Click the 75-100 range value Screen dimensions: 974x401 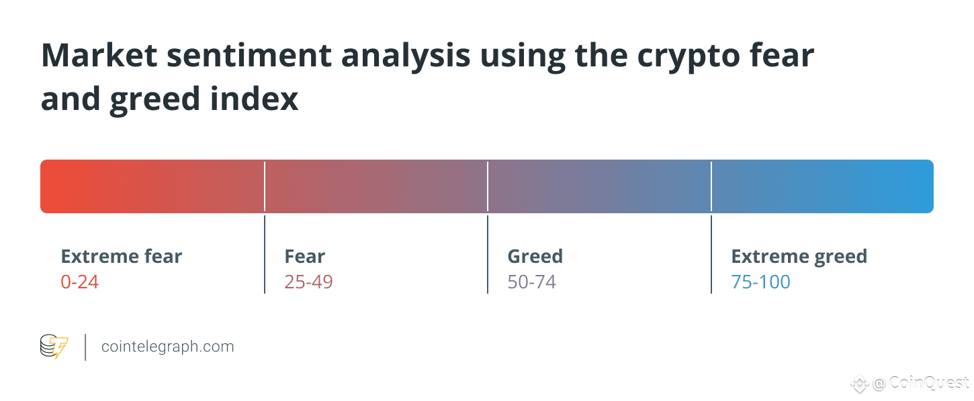click(761, 282)
